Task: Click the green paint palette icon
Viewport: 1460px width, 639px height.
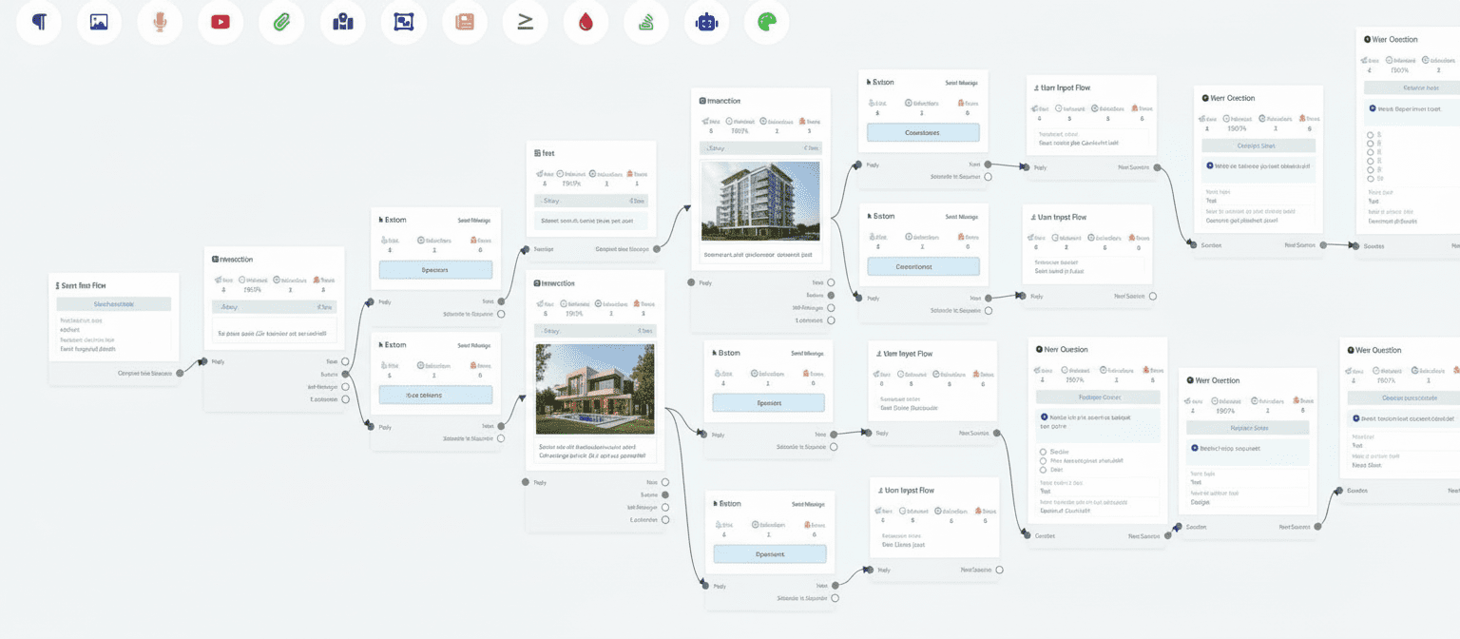Action: 766,22
